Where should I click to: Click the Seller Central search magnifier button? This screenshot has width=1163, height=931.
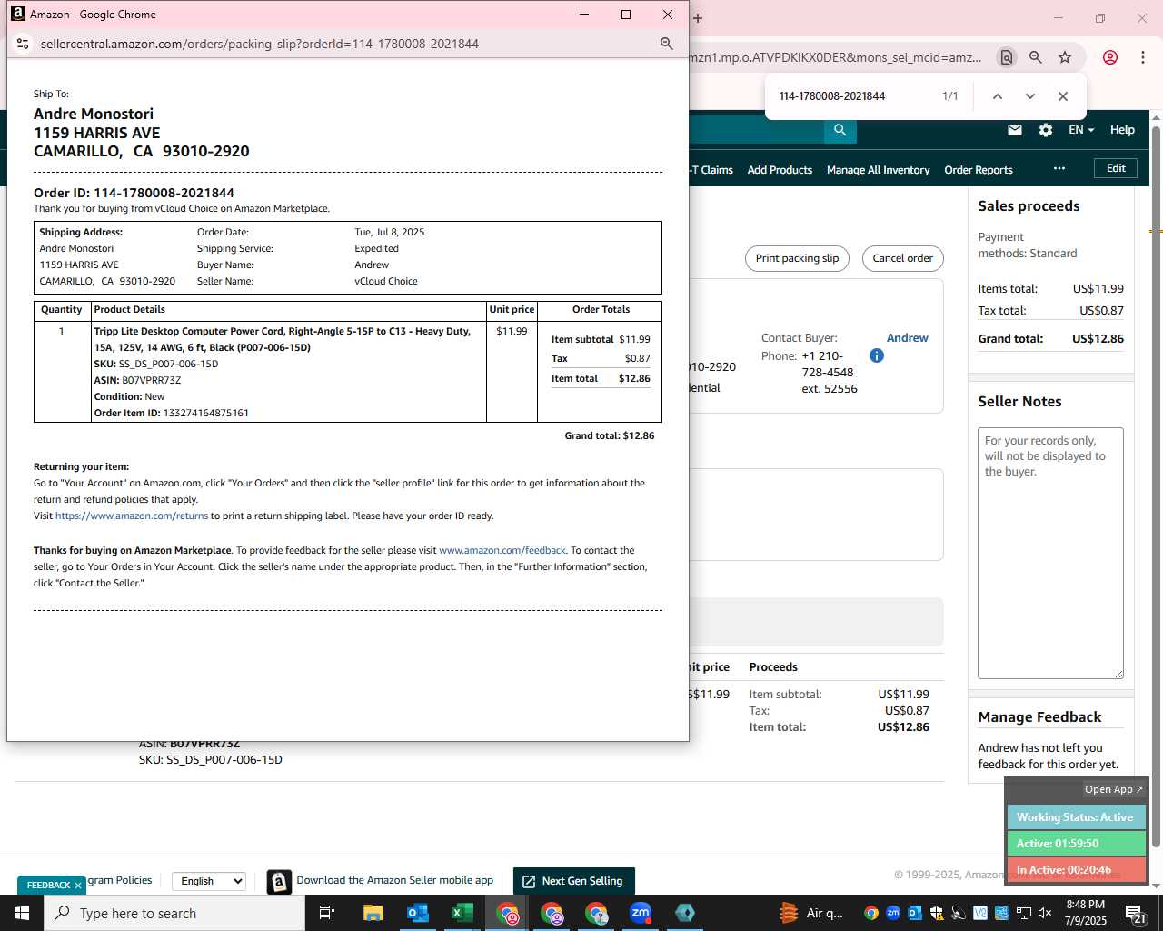840,130
